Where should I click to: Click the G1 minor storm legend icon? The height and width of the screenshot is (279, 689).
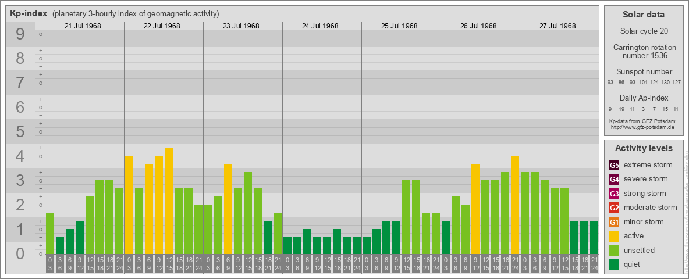coord(614,222)
